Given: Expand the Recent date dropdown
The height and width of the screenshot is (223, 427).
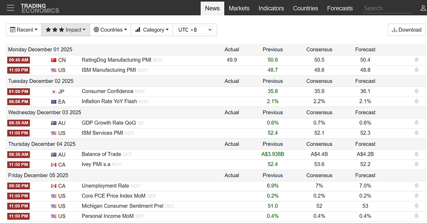Looking at the screenshot, I should coord(24,30).
